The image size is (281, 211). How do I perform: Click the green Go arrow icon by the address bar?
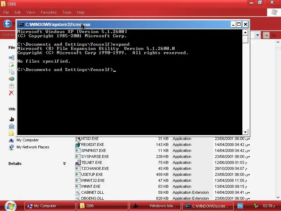click(266, 35)
